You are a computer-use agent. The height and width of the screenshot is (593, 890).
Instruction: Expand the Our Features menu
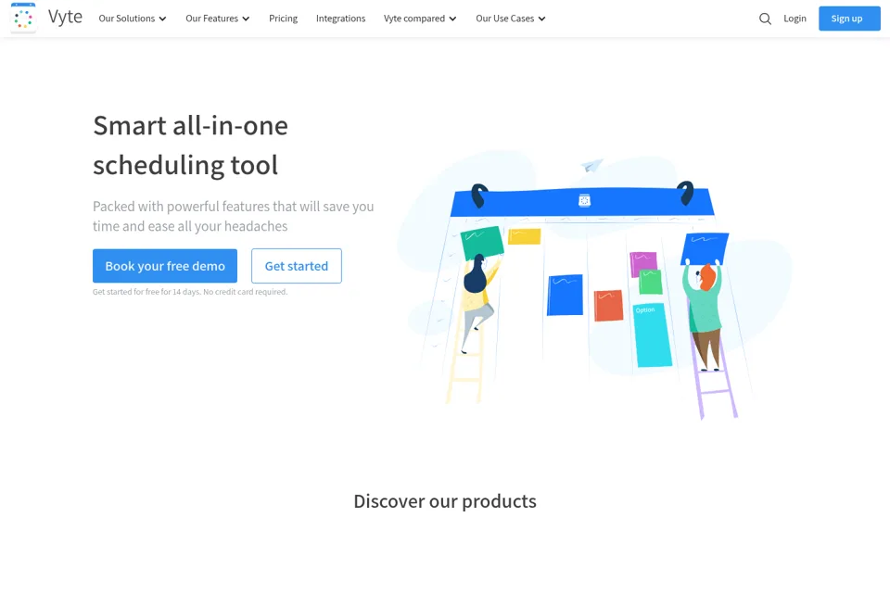[x=217, y=19]
